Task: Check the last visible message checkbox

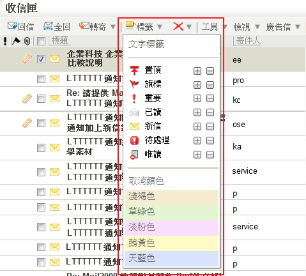Action: tap(41, 263)
